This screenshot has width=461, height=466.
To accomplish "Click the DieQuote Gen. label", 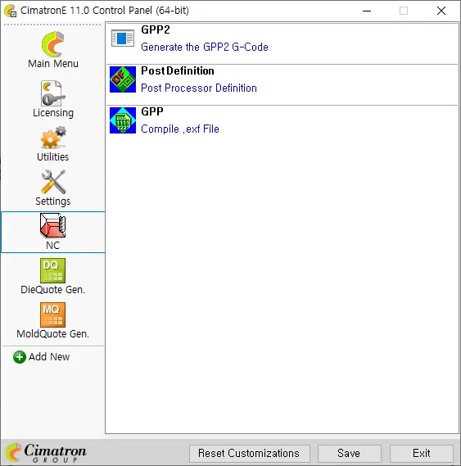I will 53,289.
